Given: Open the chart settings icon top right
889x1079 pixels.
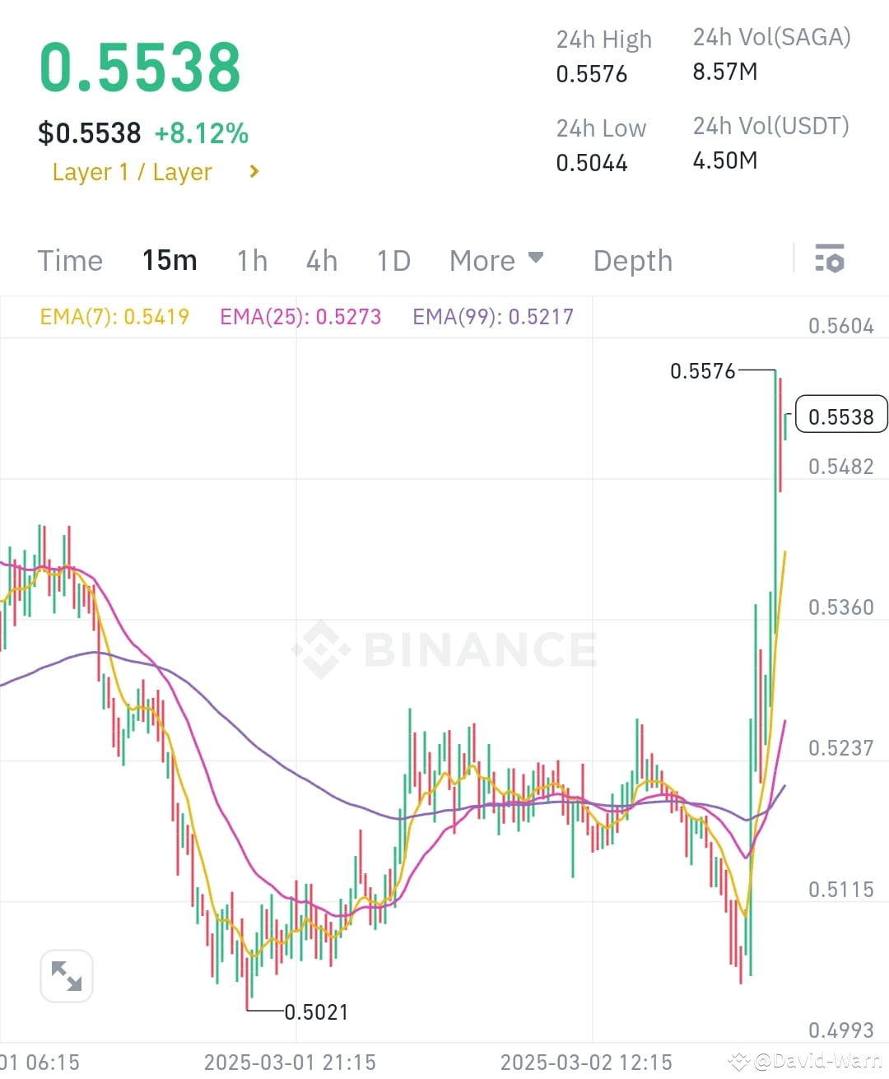Looking at the screenshot, I should [x=830, y=259].
